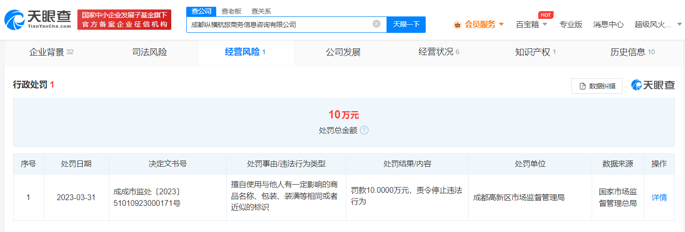Open the 公司发展 tab

tap(343, 52)
